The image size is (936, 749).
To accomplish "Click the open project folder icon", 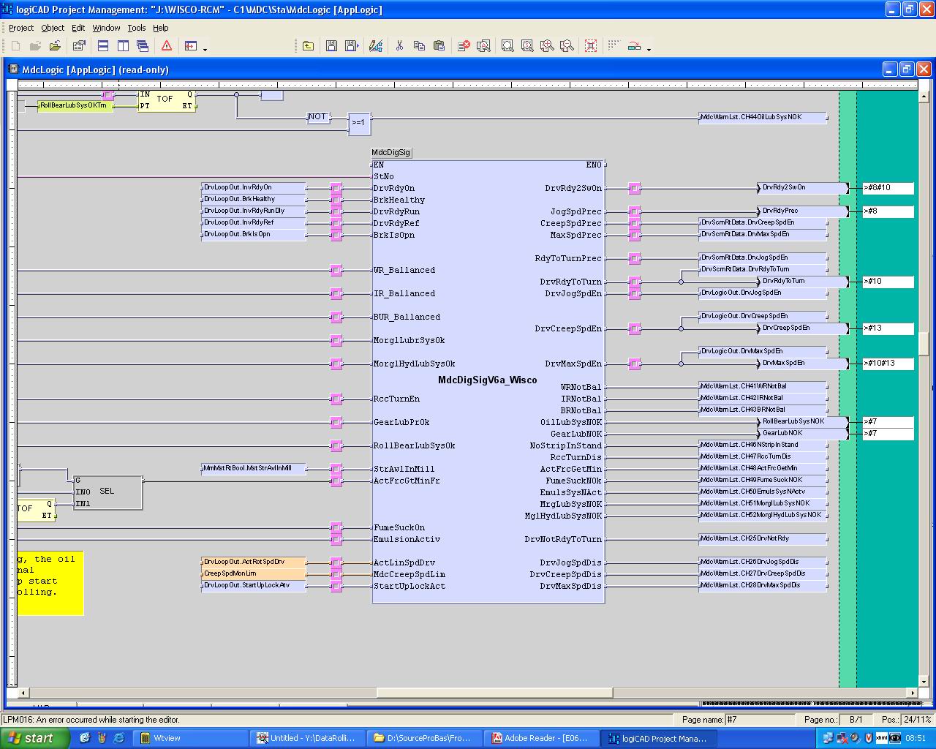I will point(55,46).
